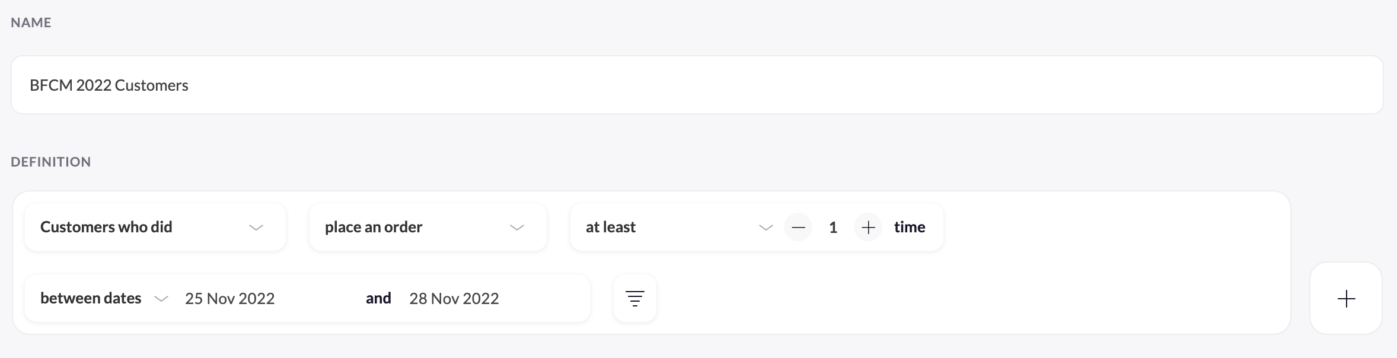
Task: Add a new condition with the large plus button
Action: click(x=1346, y=298)
